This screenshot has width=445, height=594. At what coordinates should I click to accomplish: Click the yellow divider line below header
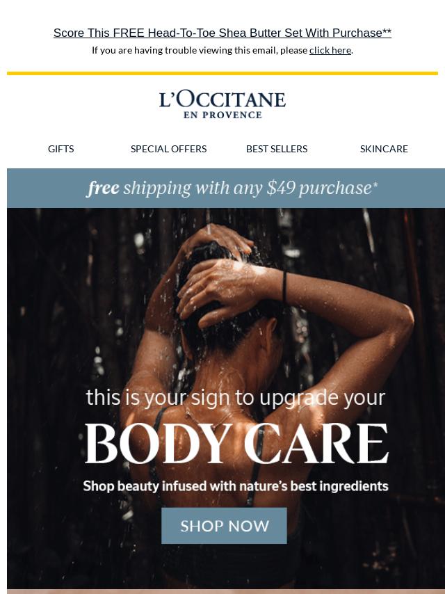pyautogui.click(x=222, y=73)
